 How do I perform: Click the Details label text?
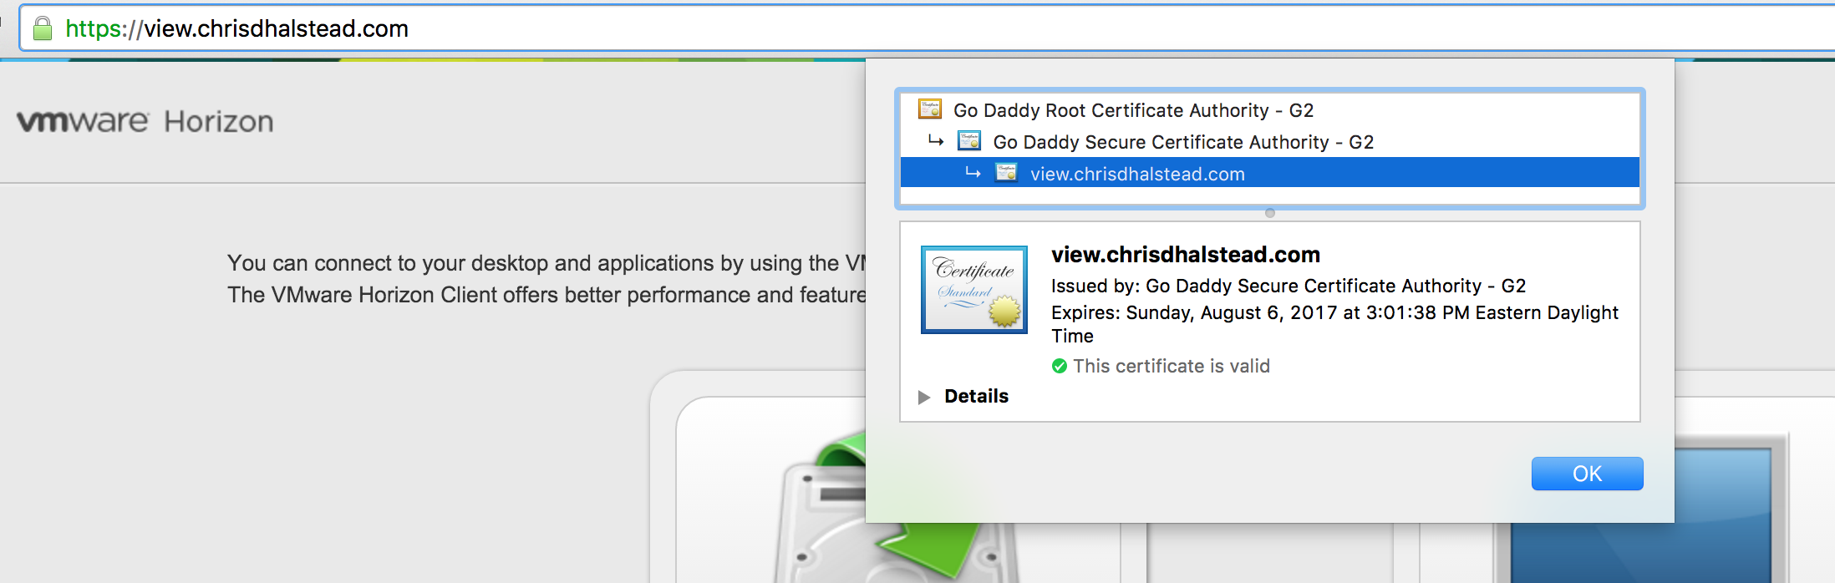(x=976, y=396)
